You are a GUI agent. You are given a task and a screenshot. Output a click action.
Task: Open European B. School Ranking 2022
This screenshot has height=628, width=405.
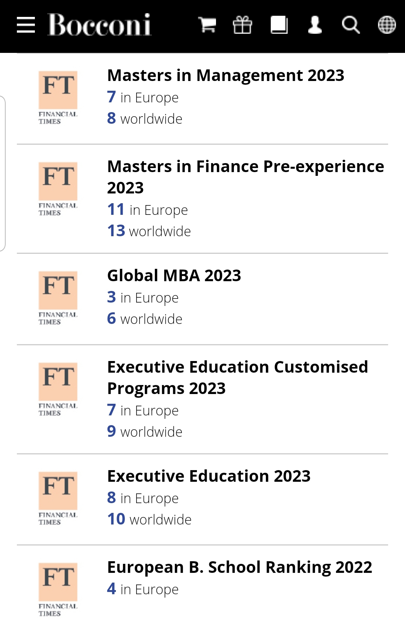click(240, 567)
